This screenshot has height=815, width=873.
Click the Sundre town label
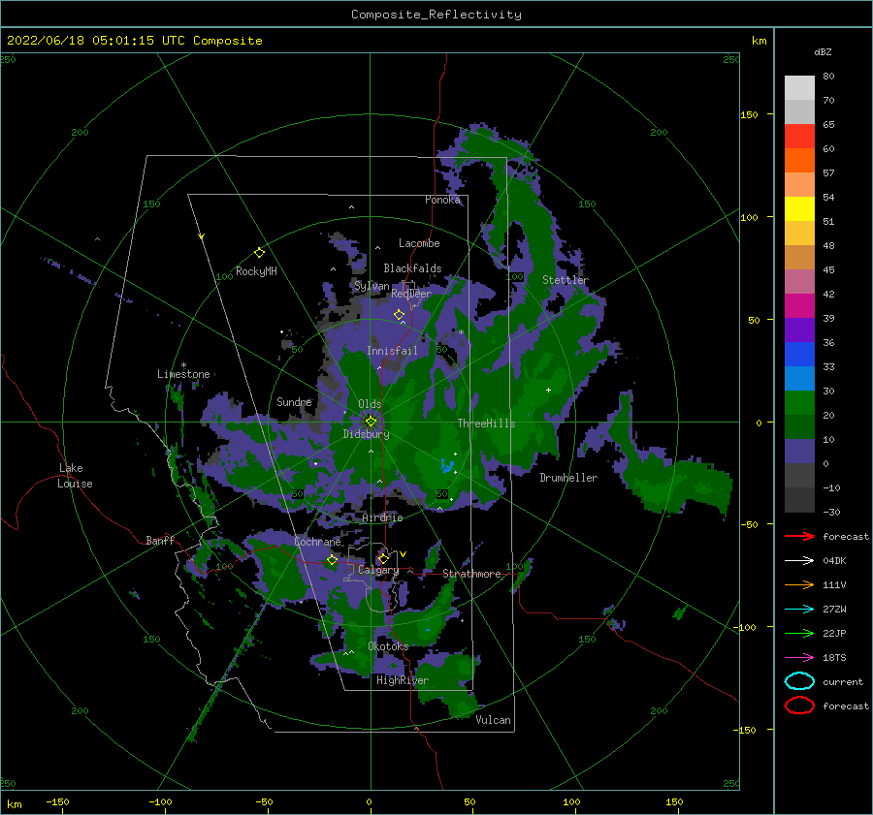294,401
